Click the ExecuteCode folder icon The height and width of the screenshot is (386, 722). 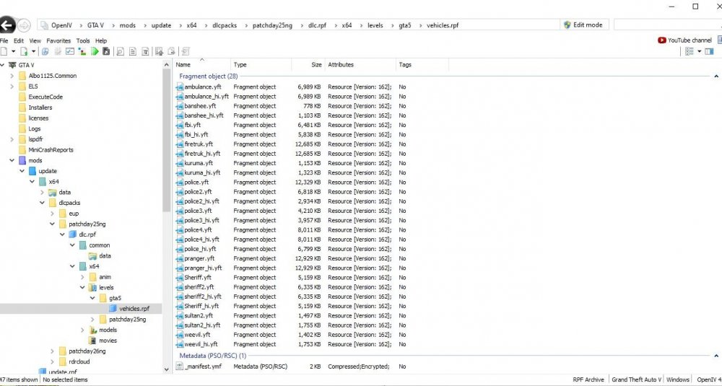[22, 97]
